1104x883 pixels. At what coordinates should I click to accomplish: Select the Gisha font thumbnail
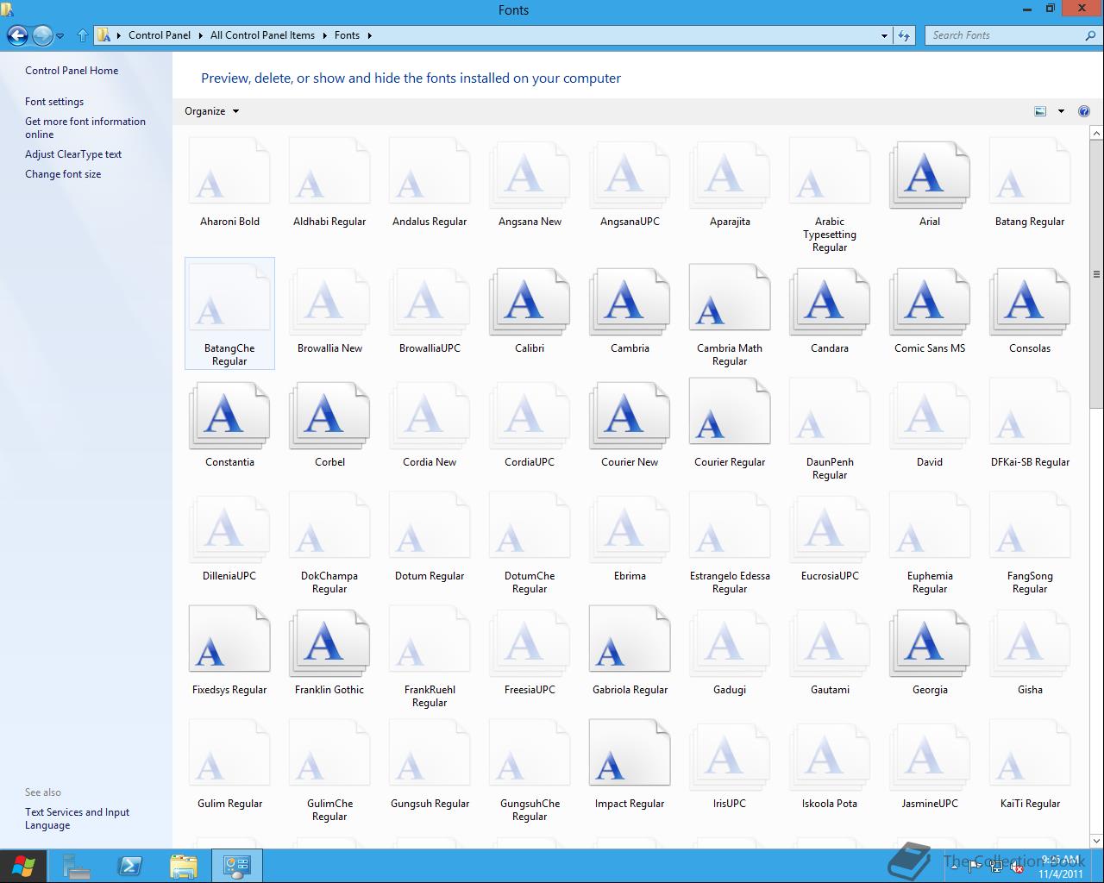coord(1030,644)
